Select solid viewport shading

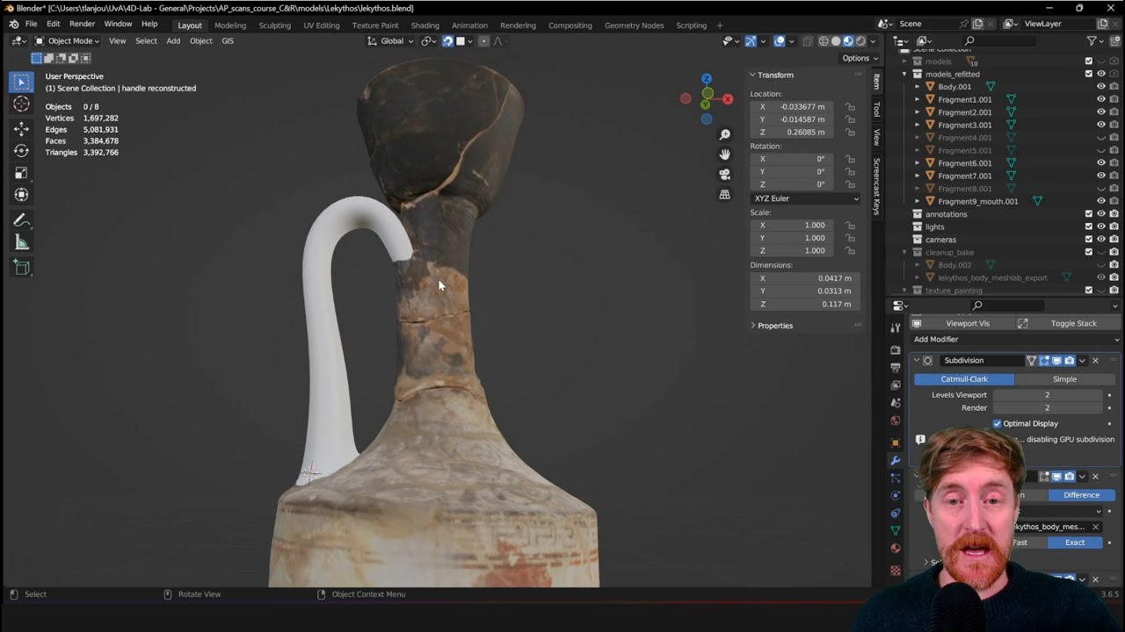coord(836,41)
